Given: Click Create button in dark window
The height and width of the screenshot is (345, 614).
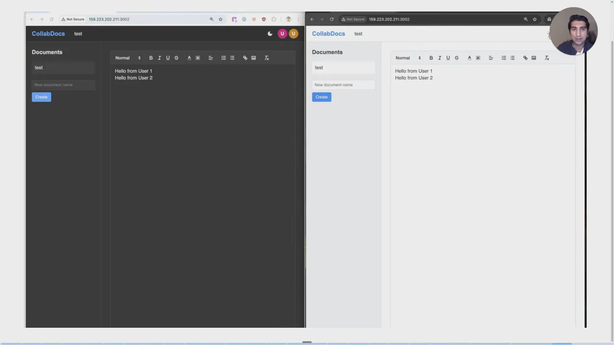Looking at the screenshot, I should tap(41, 97).
